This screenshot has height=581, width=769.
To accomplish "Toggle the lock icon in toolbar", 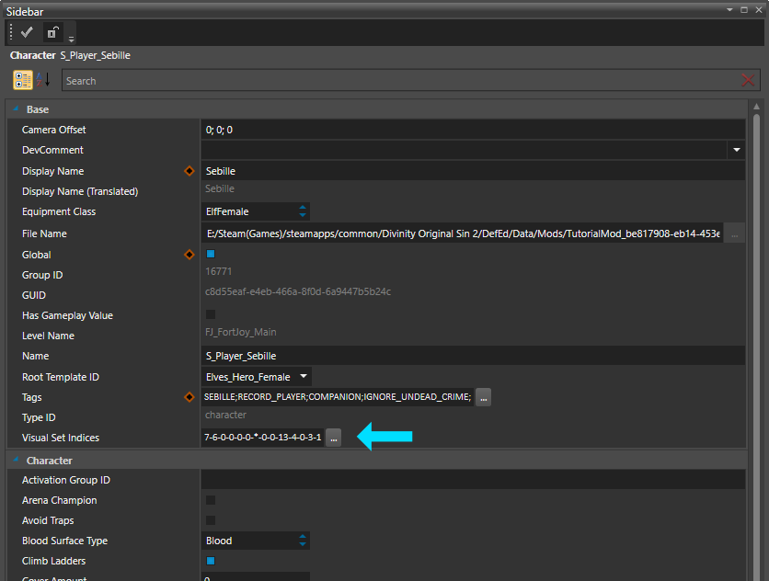I will pyautogui.click(x=52, y=32).
